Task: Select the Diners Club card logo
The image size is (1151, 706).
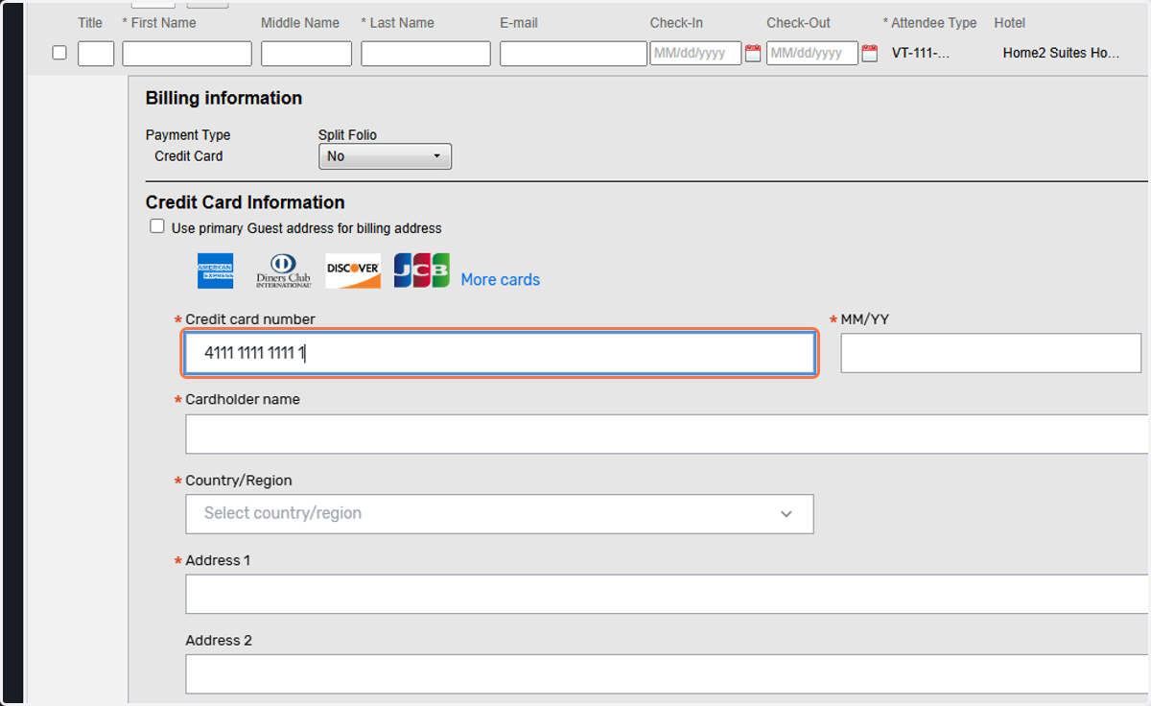Action: click(x=284, y=271)
